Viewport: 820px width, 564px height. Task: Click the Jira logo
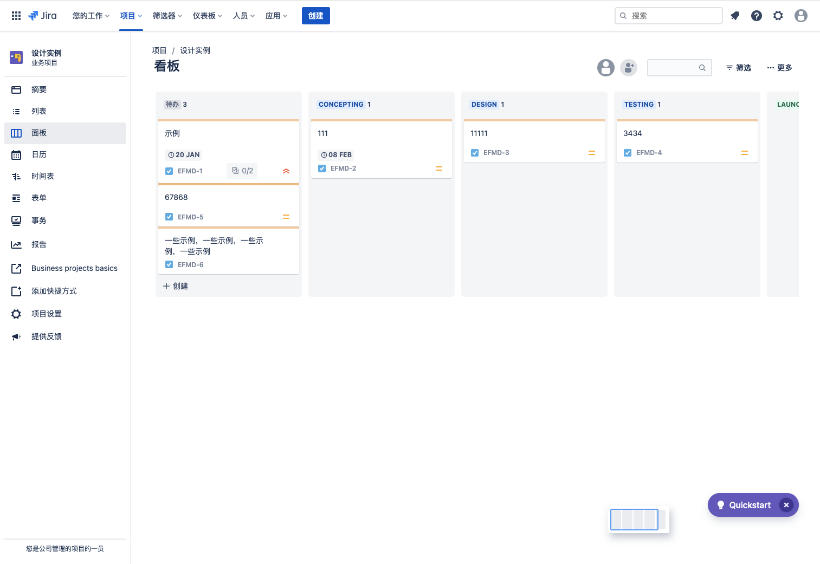tap(42, 16)
